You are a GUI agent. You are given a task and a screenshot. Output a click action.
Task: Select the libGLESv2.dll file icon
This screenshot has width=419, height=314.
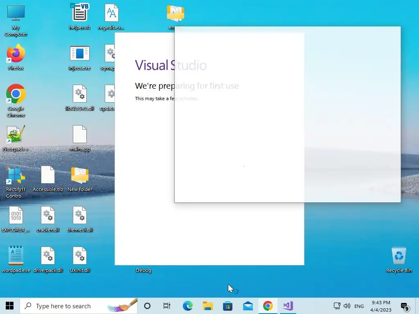point(80,98)
